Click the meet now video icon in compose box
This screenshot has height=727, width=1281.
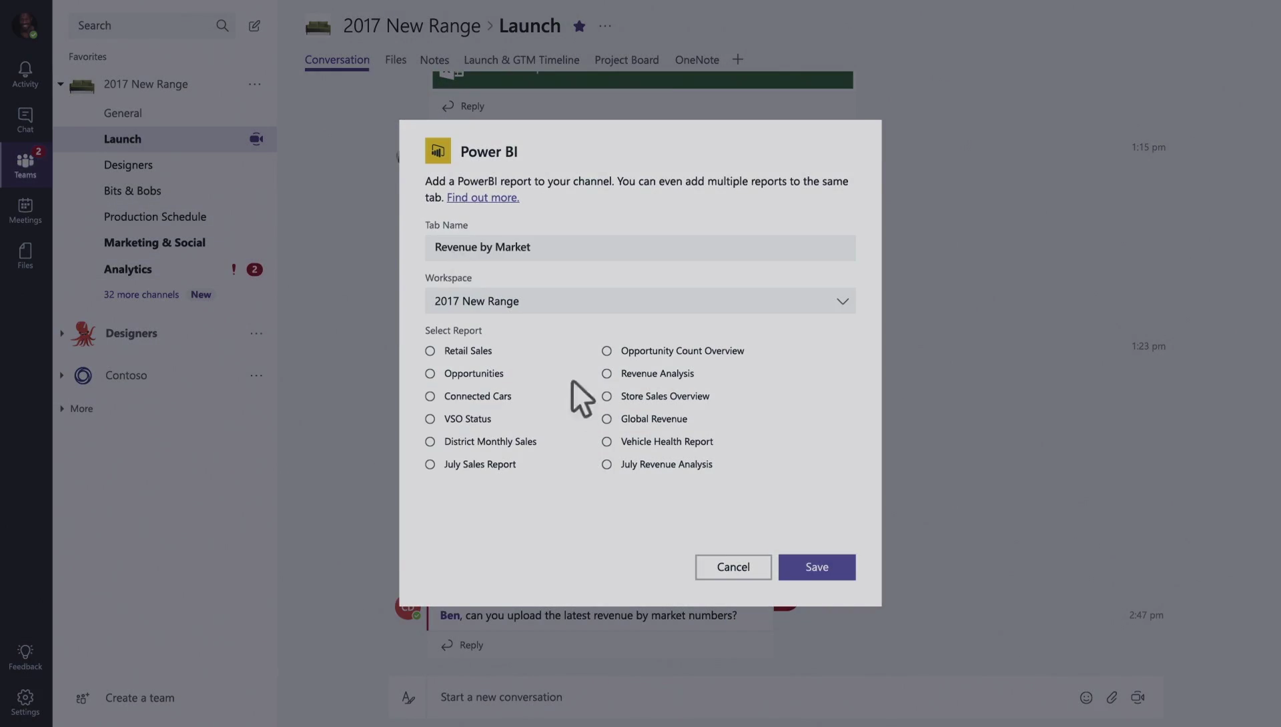click(1138, 698)
